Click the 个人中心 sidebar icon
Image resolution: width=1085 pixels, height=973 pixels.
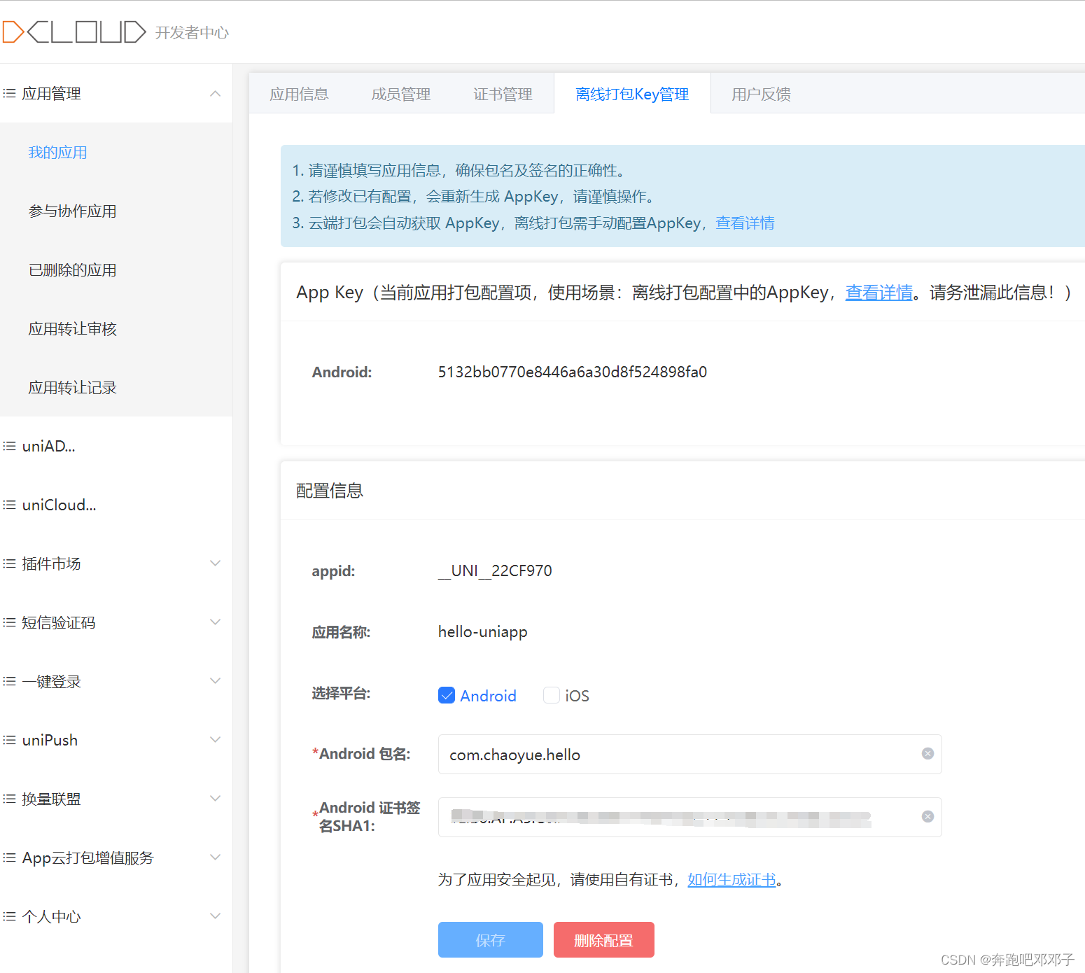tap(10, 916)
